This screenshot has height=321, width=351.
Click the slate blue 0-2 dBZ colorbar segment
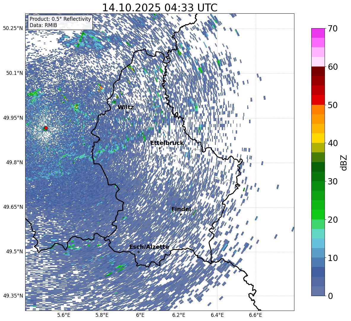click(x=318, y=291)
